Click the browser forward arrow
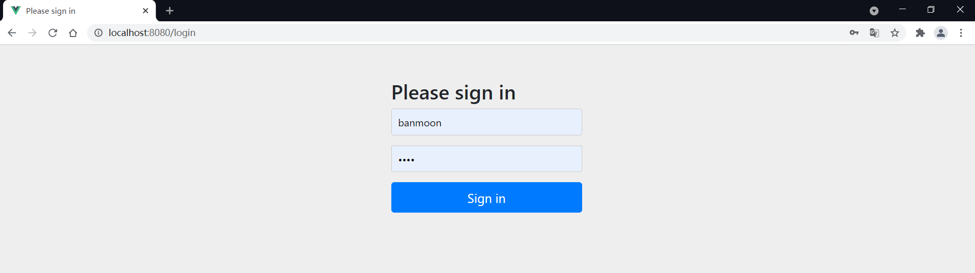Screen dimensions: 975x273 point(32,33)
